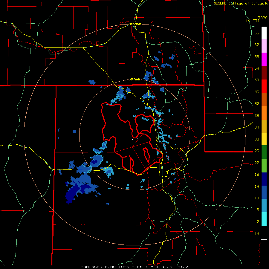Click the '54' legend value

coord(257,68)
